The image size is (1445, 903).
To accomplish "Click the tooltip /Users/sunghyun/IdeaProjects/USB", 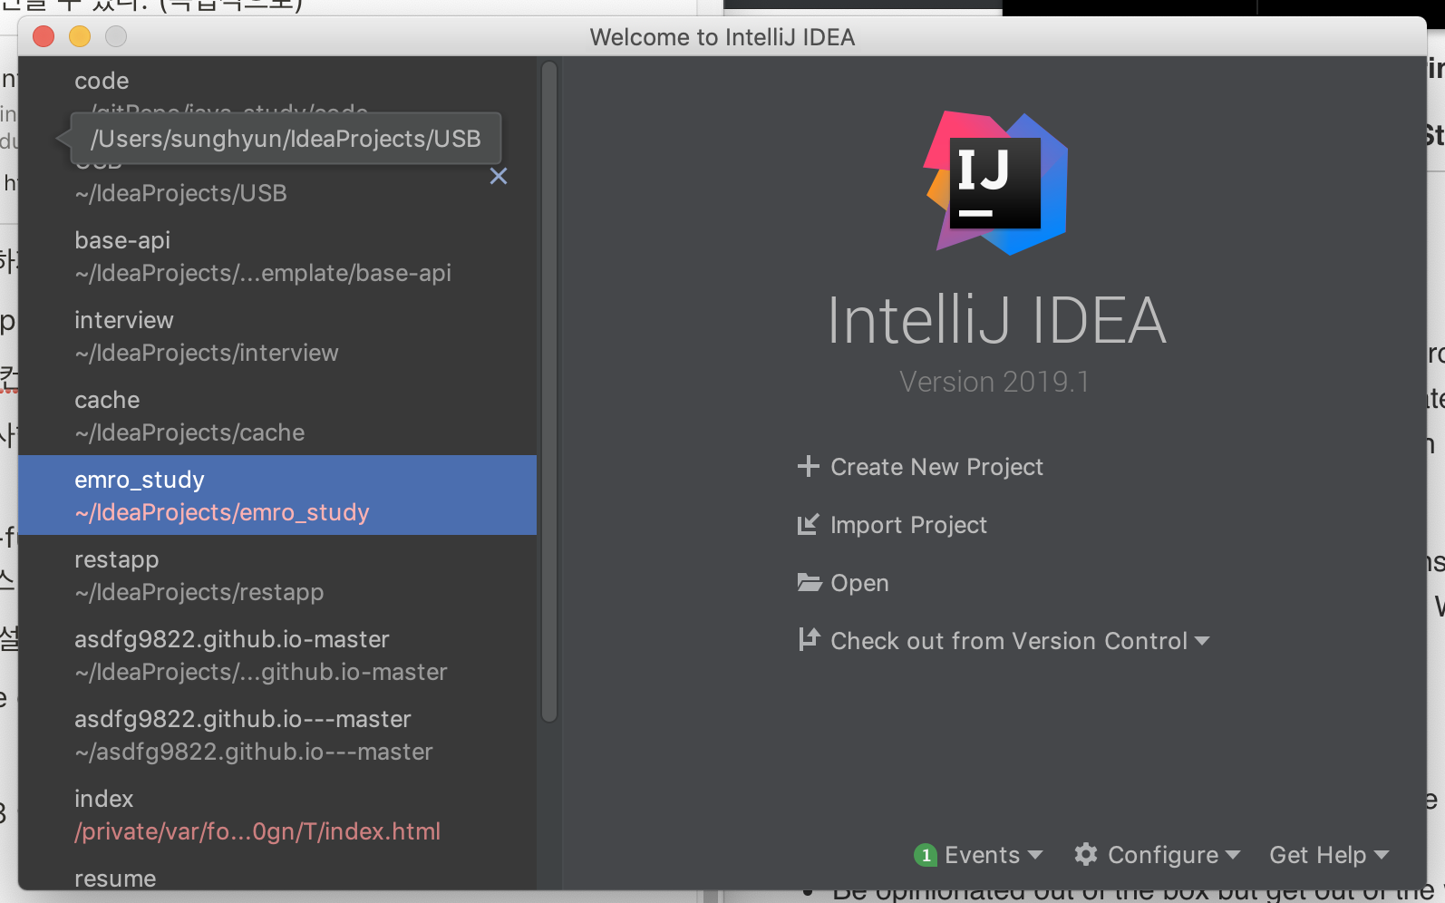I will 286,139.
